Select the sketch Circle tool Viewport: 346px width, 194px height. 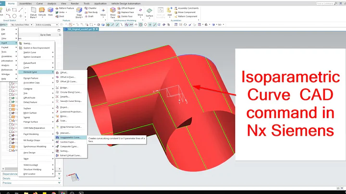[x=14, y=16]
